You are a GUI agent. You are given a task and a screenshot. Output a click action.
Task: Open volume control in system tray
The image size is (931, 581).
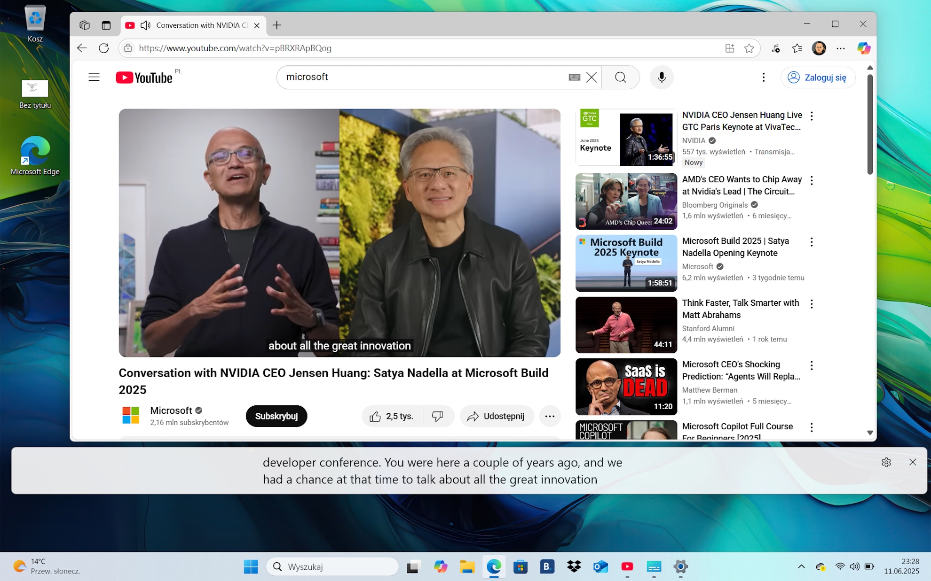pyautogui.click(x=854, y=567)
